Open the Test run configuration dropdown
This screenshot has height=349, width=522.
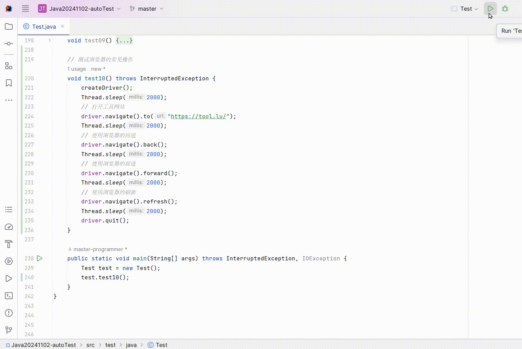[x=465, y=9]
